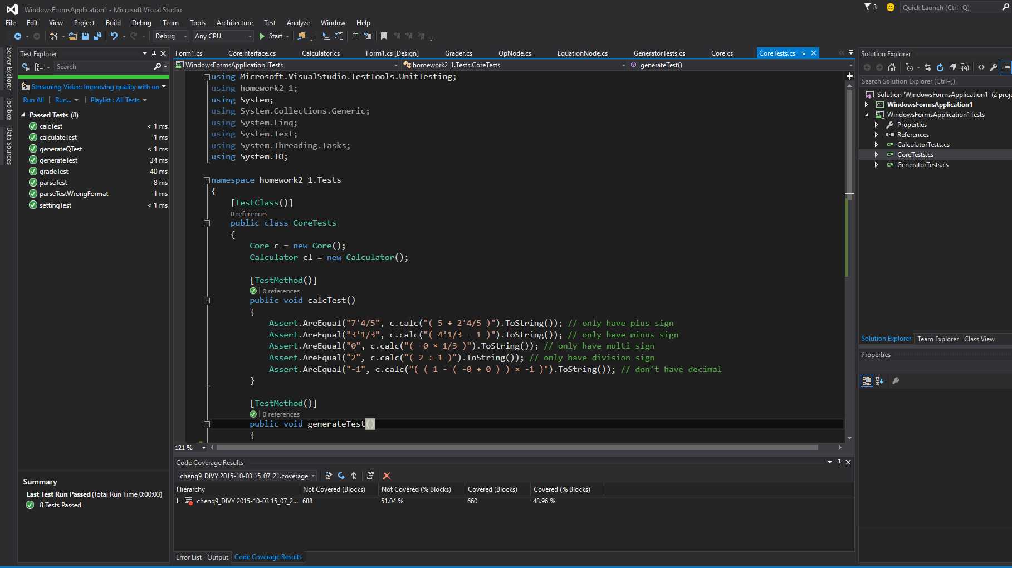Click the editor horizontal scrollbar

click(517, 448)
